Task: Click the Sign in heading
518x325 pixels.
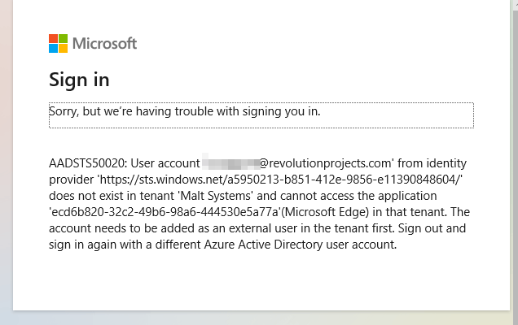Action: (x=79, y=80)
